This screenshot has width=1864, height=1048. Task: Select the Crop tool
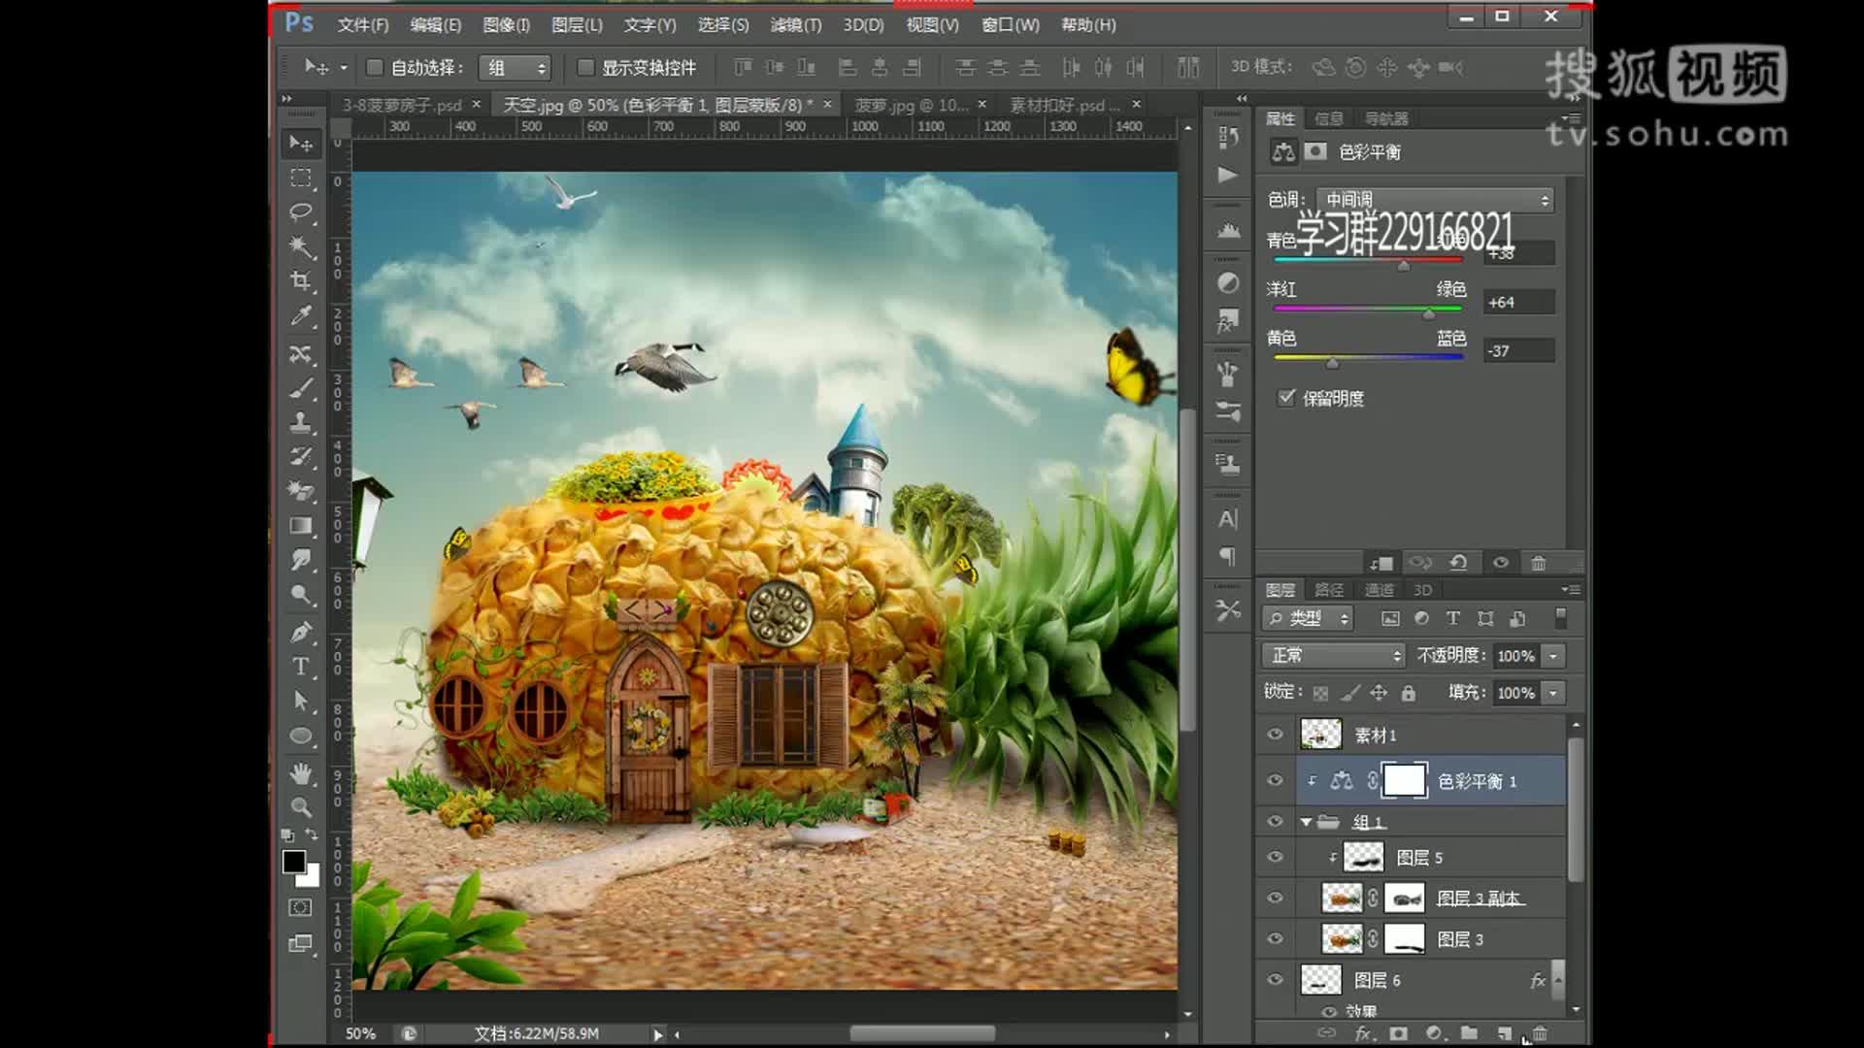[301, 281]
